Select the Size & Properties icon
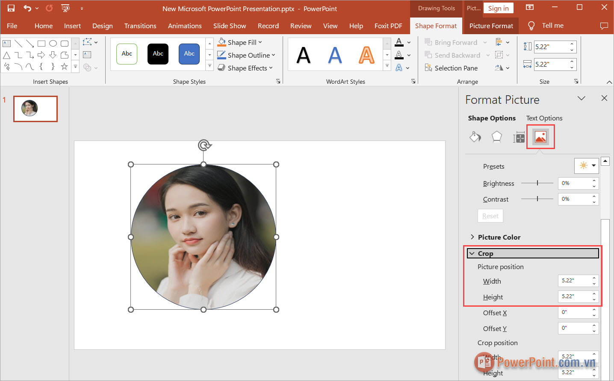The width and height of the screenshot is (614, 381). [519, 137]
